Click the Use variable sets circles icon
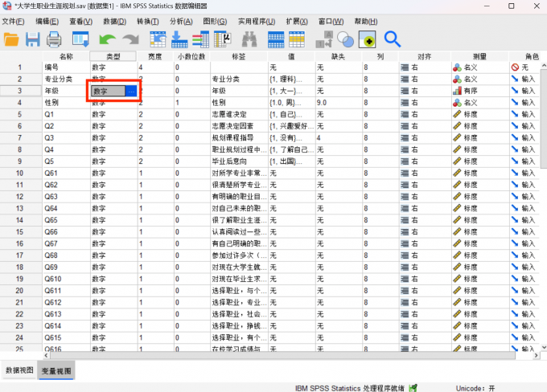 pyautogui.click(x=346, y=39)
